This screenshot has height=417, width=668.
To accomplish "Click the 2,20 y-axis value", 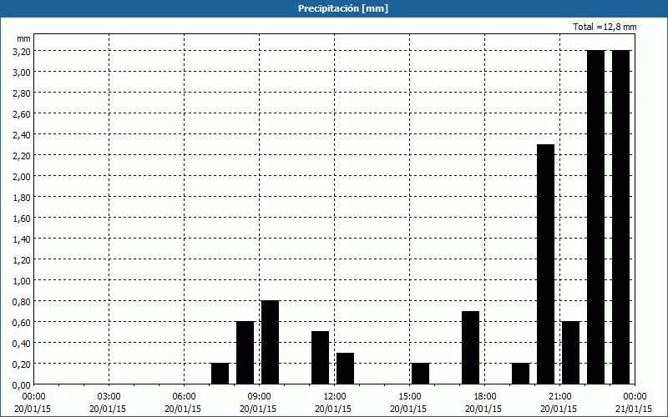I will pyautogui.click(x=22, y=155).
